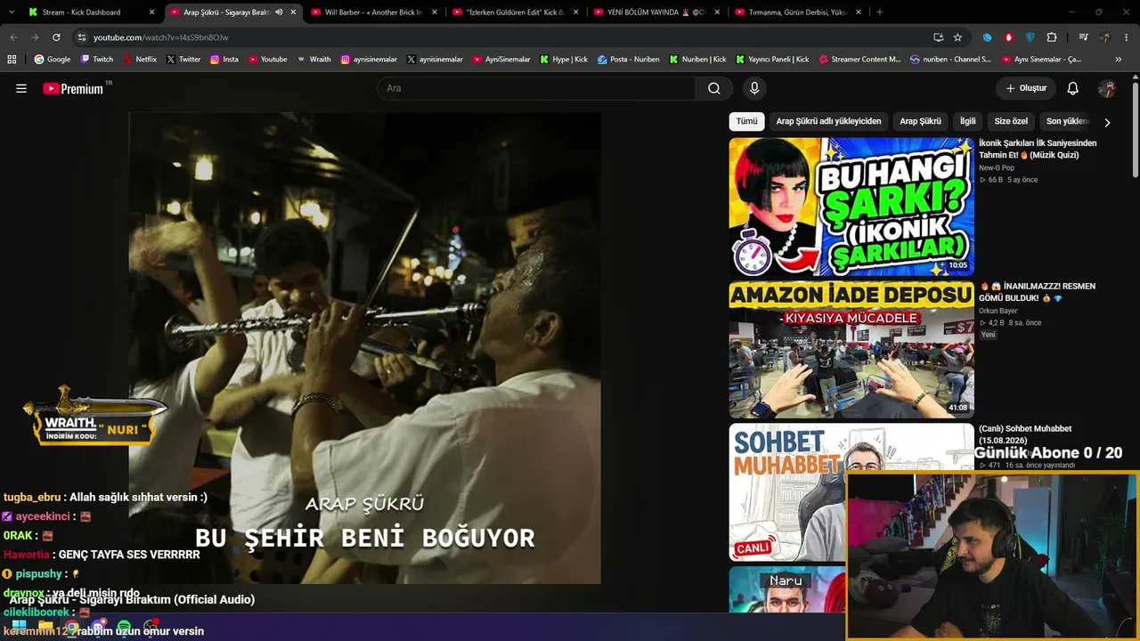This screenshot has width=1140, height=641.
Task: Switch to 'Tırmanma, Gürün Derbisi' tab
Action: 797,12
